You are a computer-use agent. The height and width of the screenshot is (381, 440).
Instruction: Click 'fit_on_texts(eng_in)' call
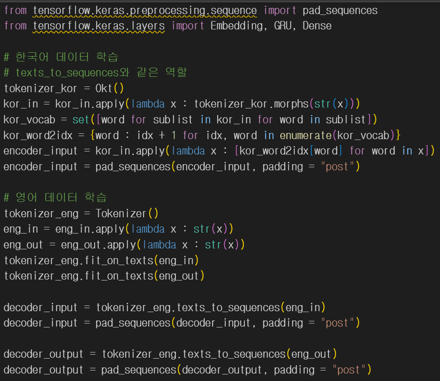[x=141, y=261]
